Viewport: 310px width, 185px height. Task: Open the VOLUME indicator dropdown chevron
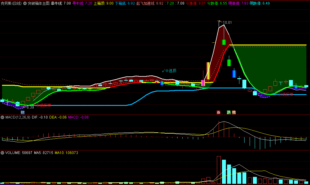(2, 153)
